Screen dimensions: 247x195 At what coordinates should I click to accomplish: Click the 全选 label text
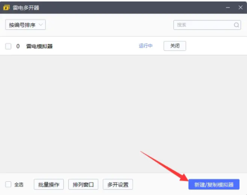pyautogui.click(x=19, y=185)
